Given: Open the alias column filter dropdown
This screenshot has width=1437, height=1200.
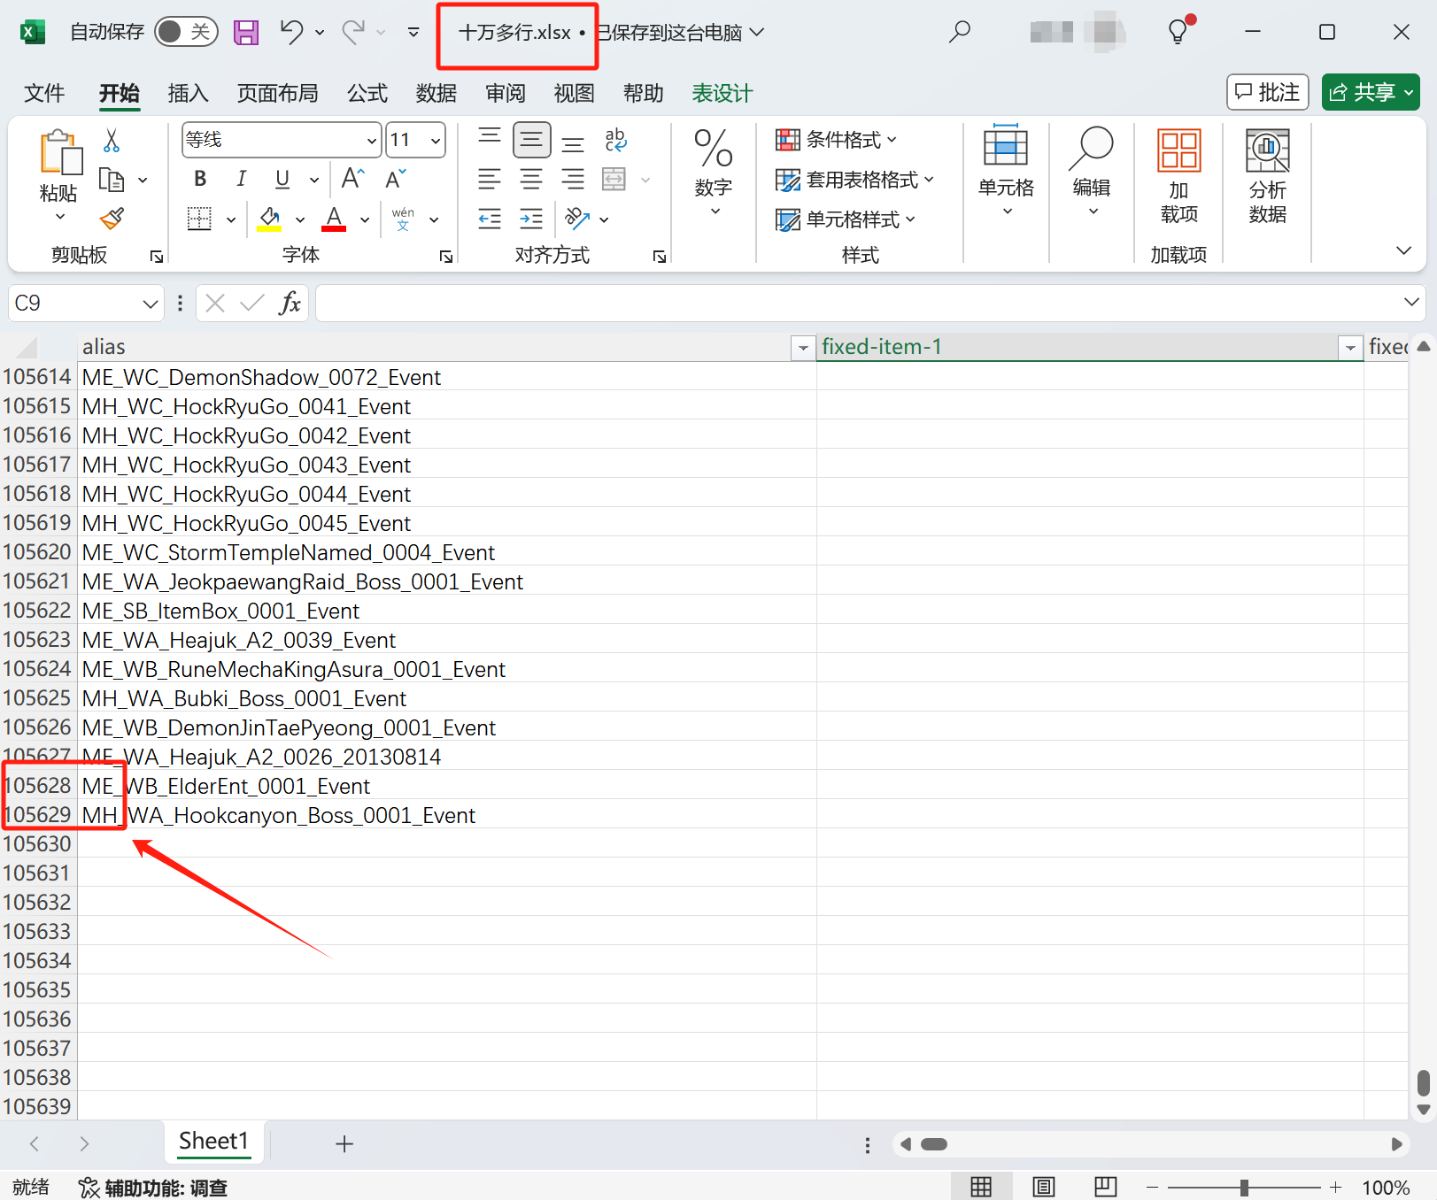Looking at the screenshot, I should pos(802,348).
